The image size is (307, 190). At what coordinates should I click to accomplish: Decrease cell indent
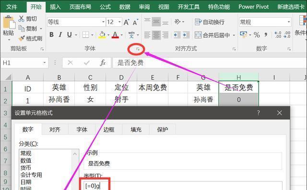(177, 35)
